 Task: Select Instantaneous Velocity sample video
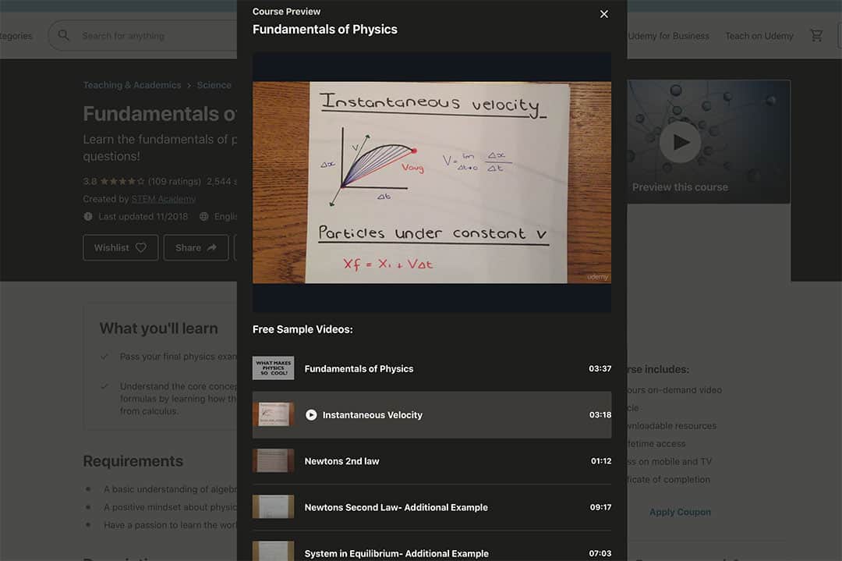[432, 415]
